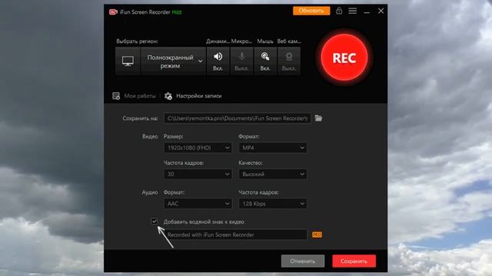Uncheck the Добавить водяной знак checkbox
This screenshot has width=492, height=276.
tap(154, 222)
